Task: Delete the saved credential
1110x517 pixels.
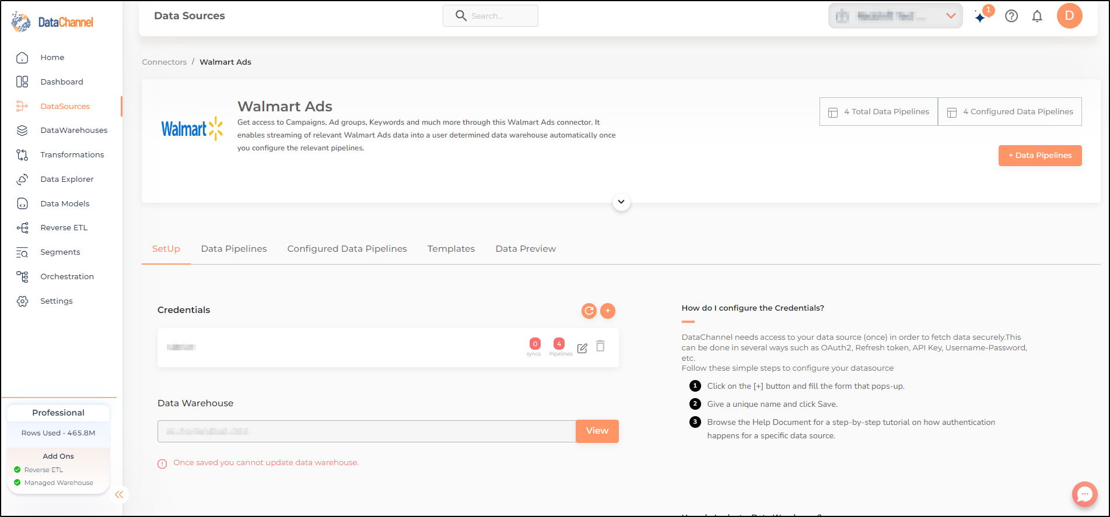Action: tap(600, 346)
